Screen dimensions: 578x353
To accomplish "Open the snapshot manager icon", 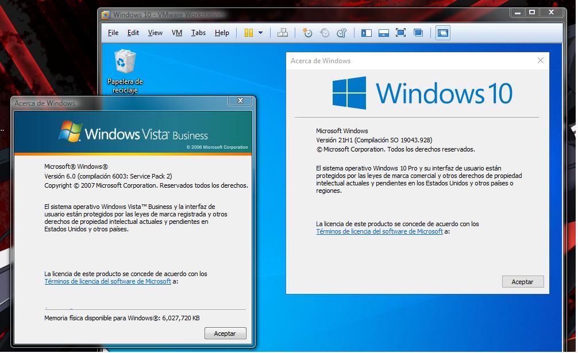I will coord(342,33).
